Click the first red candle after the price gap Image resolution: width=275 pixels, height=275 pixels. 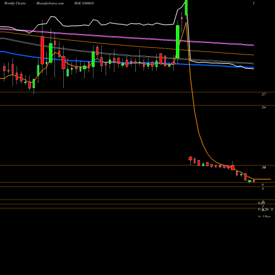coord(190,158)
